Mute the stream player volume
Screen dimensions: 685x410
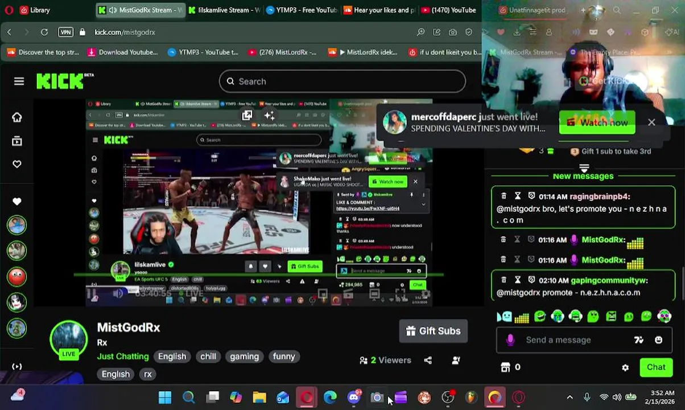(118, 294)
